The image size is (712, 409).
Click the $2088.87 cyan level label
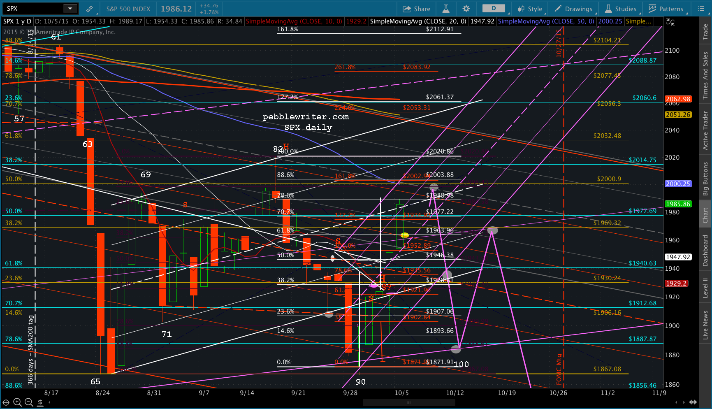pos(642,60)
